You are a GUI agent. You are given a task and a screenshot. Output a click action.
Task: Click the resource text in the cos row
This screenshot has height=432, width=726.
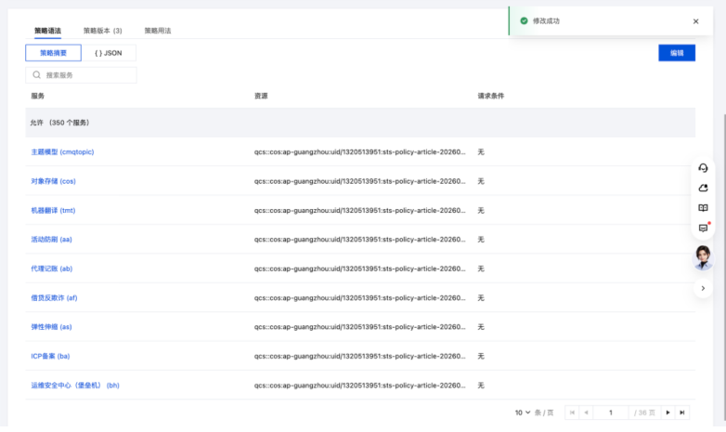pos(360,181)
